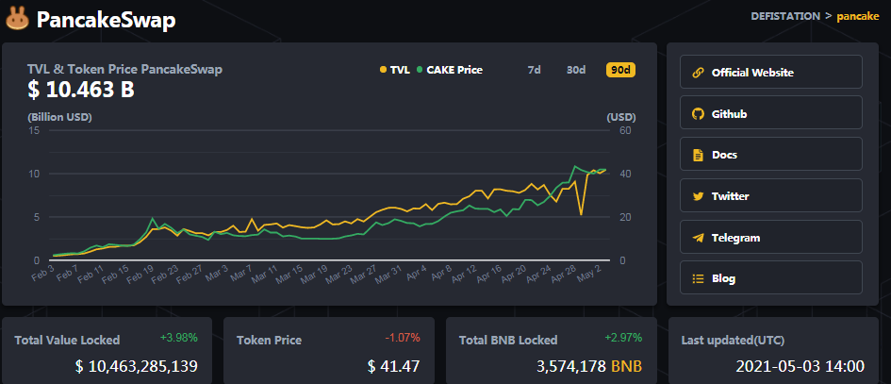Click the $ 10.463 B TVL value
Screen dimensions: 891x384
81,90
